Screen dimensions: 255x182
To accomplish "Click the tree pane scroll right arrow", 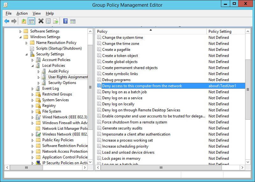I will click(x=85, y=168).
